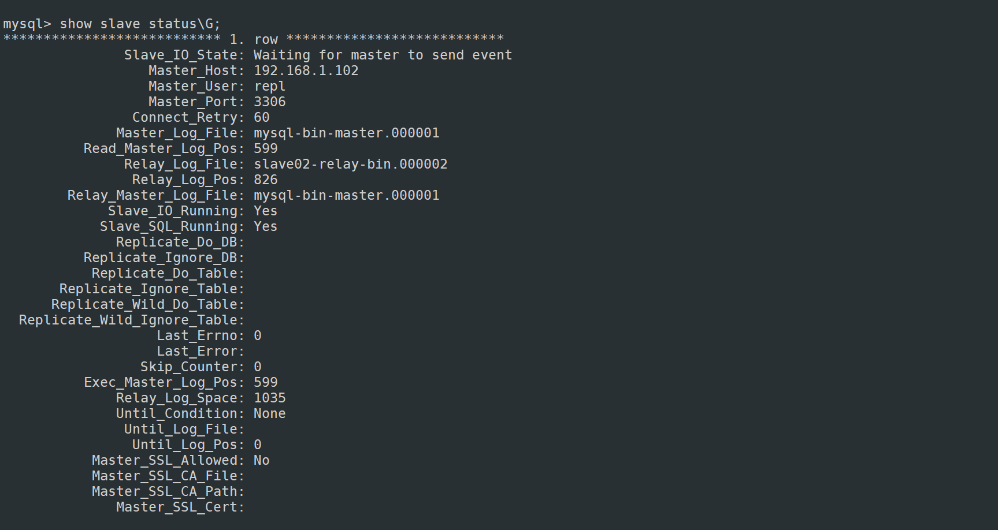Click the Master_Log_File value mysql-bin-master.000001
The height and width of the screenshot is (530, 998).
click(x=346, y=133)
